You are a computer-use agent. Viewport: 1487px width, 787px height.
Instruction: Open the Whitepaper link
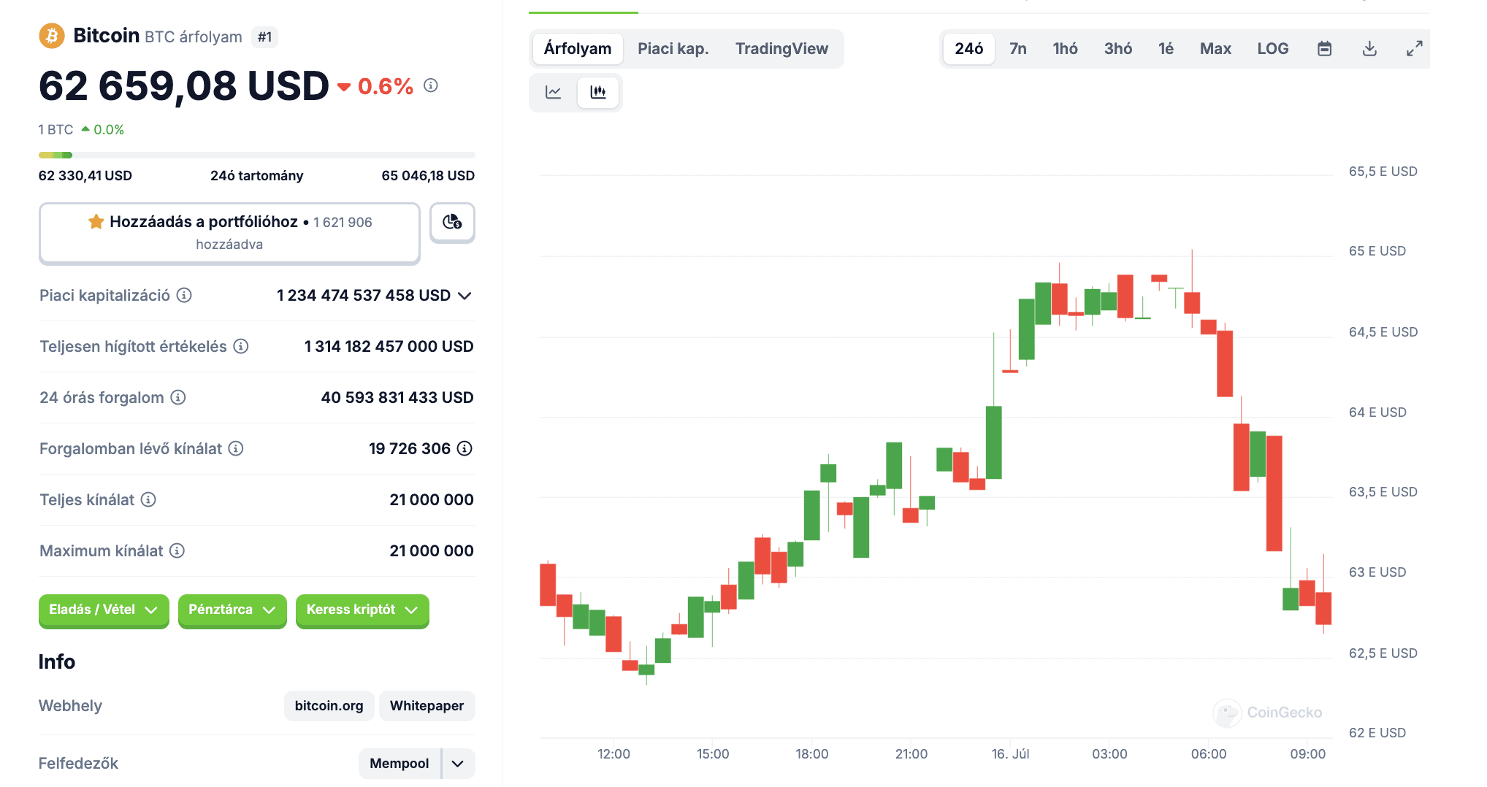tap(427, 706)
